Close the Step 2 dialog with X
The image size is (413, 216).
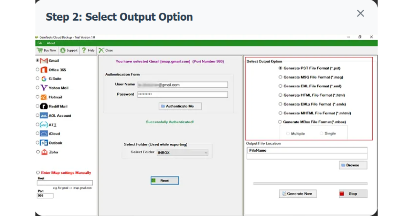tap(360, 13)
